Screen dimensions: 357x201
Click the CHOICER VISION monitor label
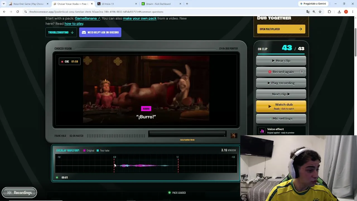coord(63,49)
